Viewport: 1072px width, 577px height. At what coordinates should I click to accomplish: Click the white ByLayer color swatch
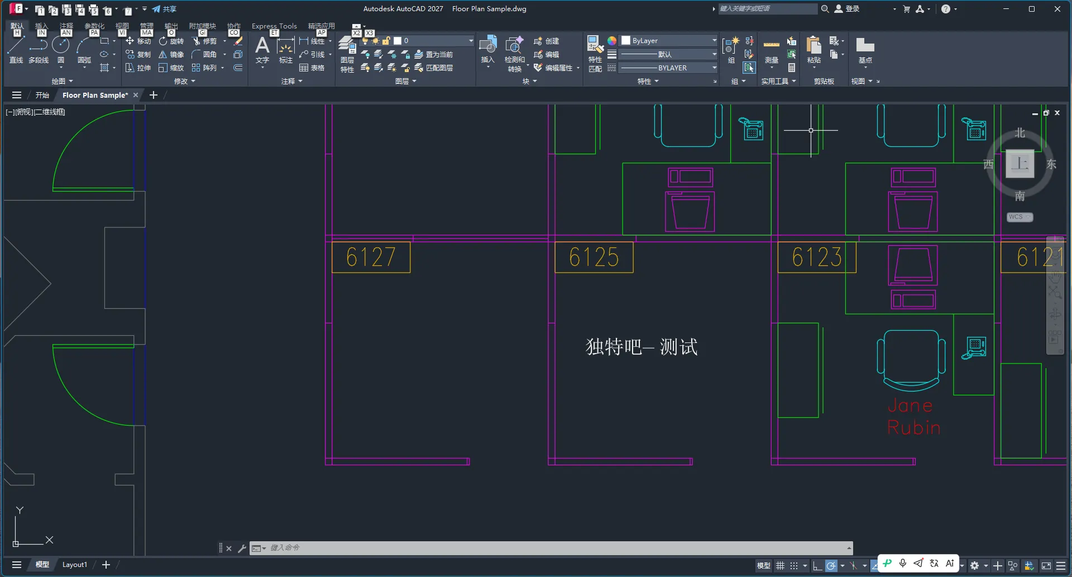(x=626, y=41)
